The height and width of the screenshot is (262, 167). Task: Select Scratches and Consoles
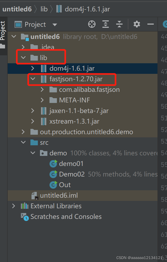(66, 216)
